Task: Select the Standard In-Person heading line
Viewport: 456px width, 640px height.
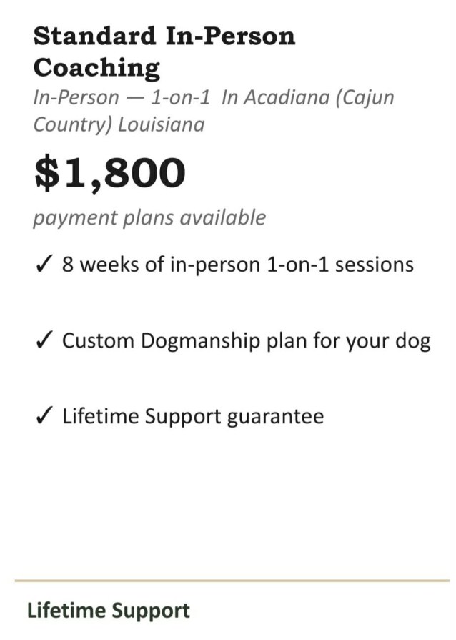Action: pyautogui.click(x=164, y=36)
